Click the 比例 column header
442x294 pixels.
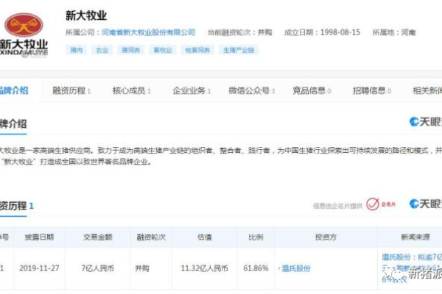click(x=256, y=237)
